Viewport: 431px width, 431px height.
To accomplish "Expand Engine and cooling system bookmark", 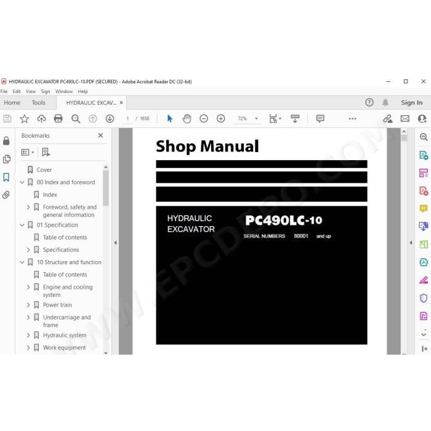I will pyautogui.click(x=28, y=287).
